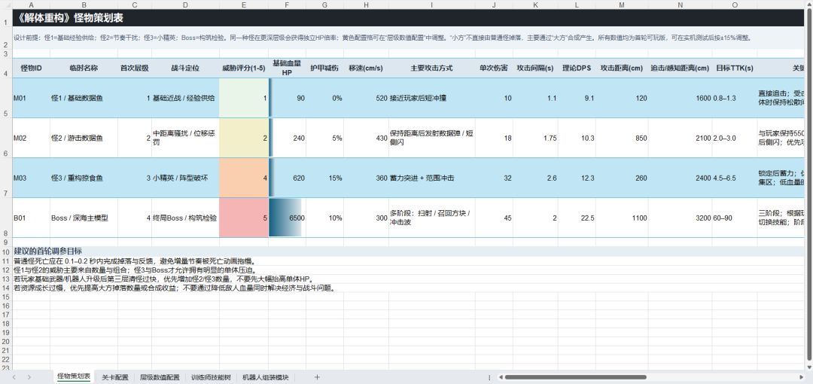The width and height of the screenshot is (813, 384).
Task: Go to previous sheet arrow
Action: [14, 377]
